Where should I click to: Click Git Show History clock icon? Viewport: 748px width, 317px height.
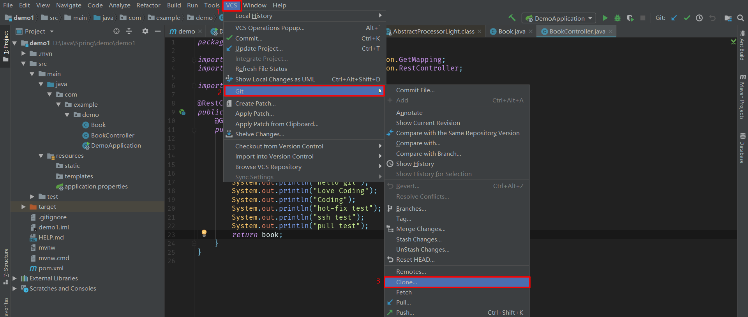[699, 18]
